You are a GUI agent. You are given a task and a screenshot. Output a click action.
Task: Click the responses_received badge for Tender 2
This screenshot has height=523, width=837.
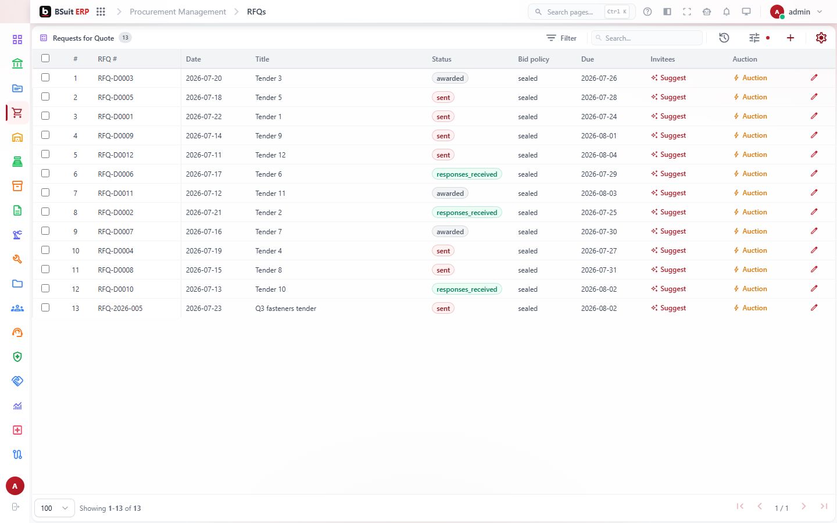pos(467,213)
